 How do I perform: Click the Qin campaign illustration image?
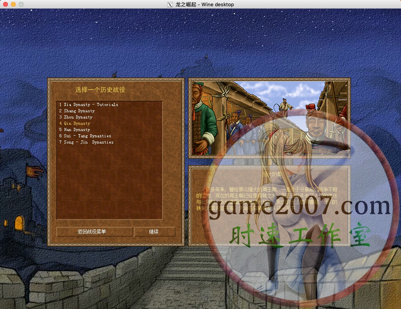(269, 118)
